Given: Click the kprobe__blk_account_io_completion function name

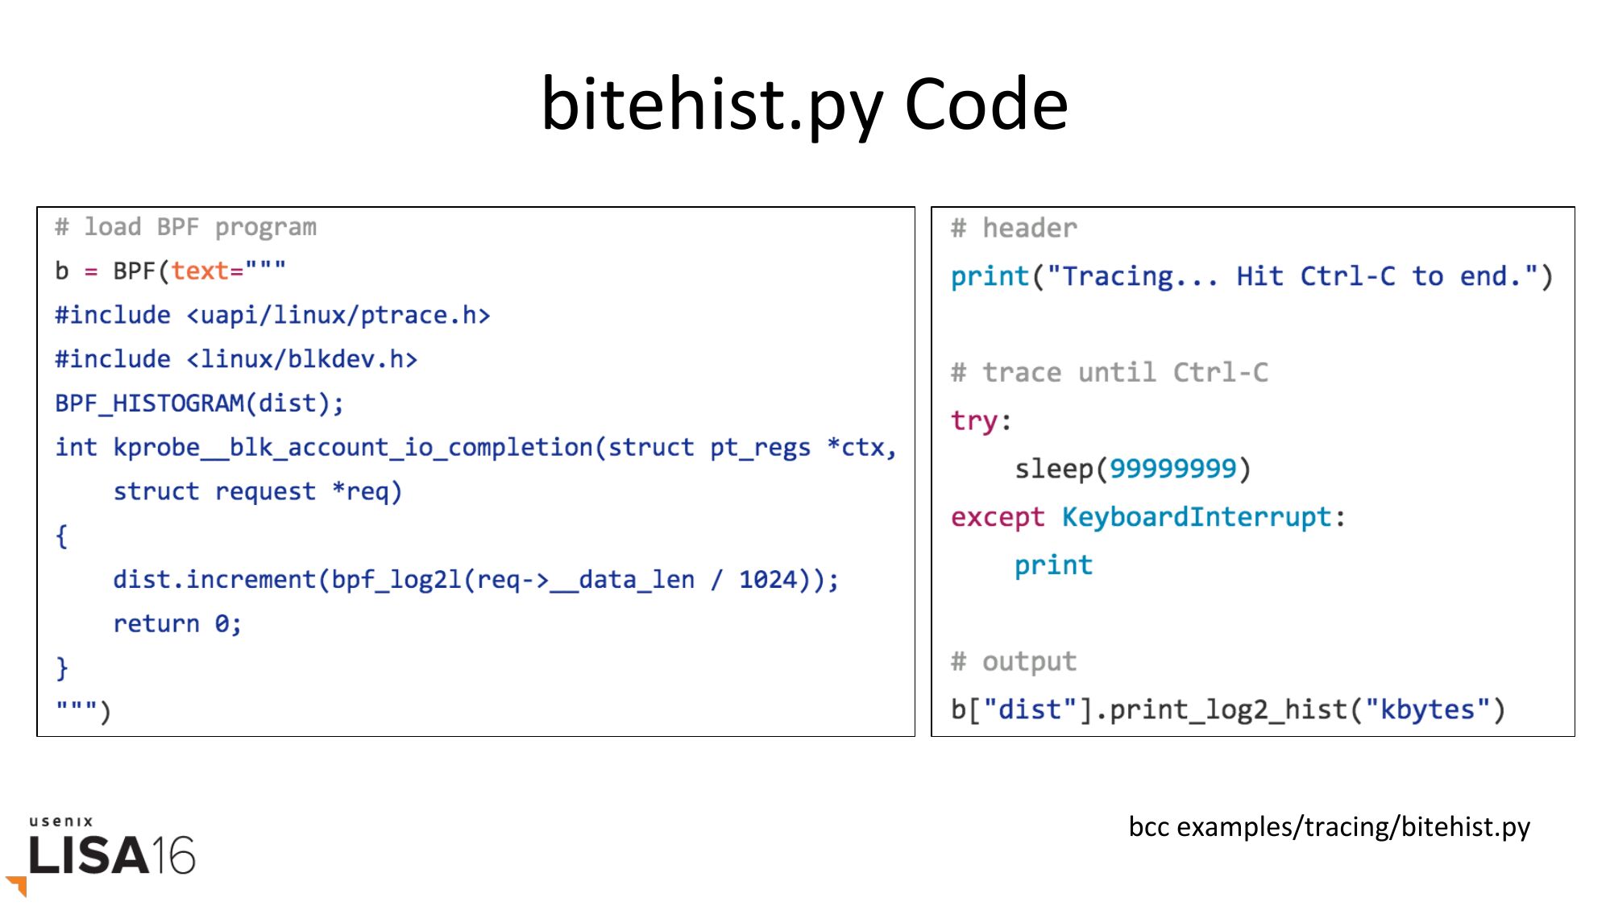Looking at the screenshot, I should [x=352, y=448].
